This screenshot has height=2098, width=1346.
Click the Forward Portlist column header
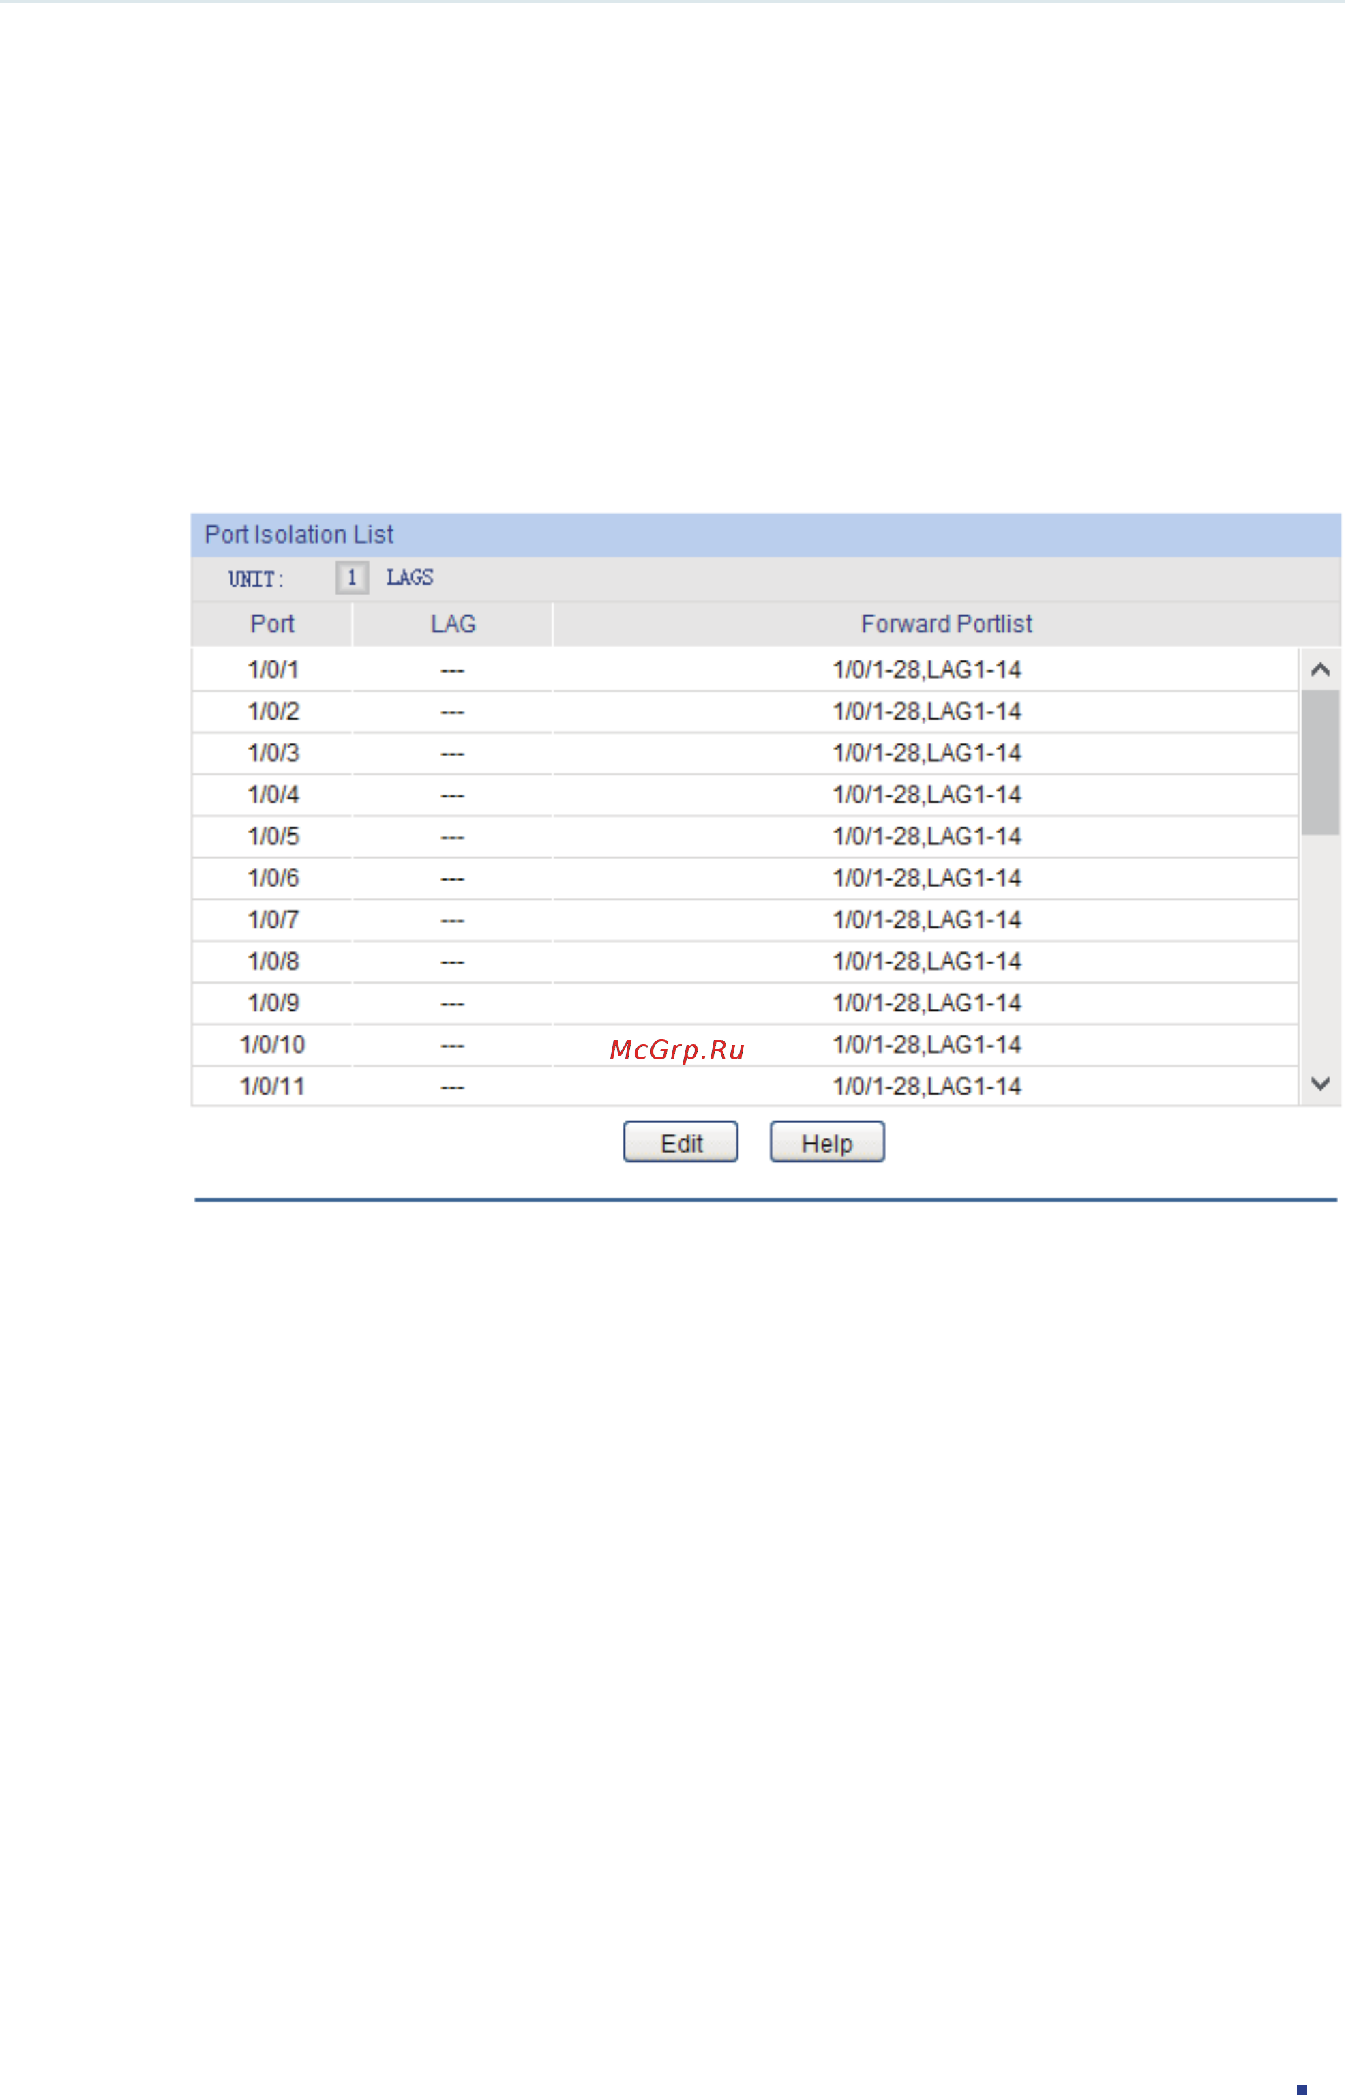click(946, 624)
